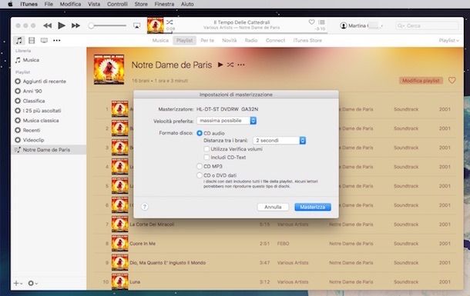470x296 pixels.
Task: Open the Aiuto menu
Action: 187,4
